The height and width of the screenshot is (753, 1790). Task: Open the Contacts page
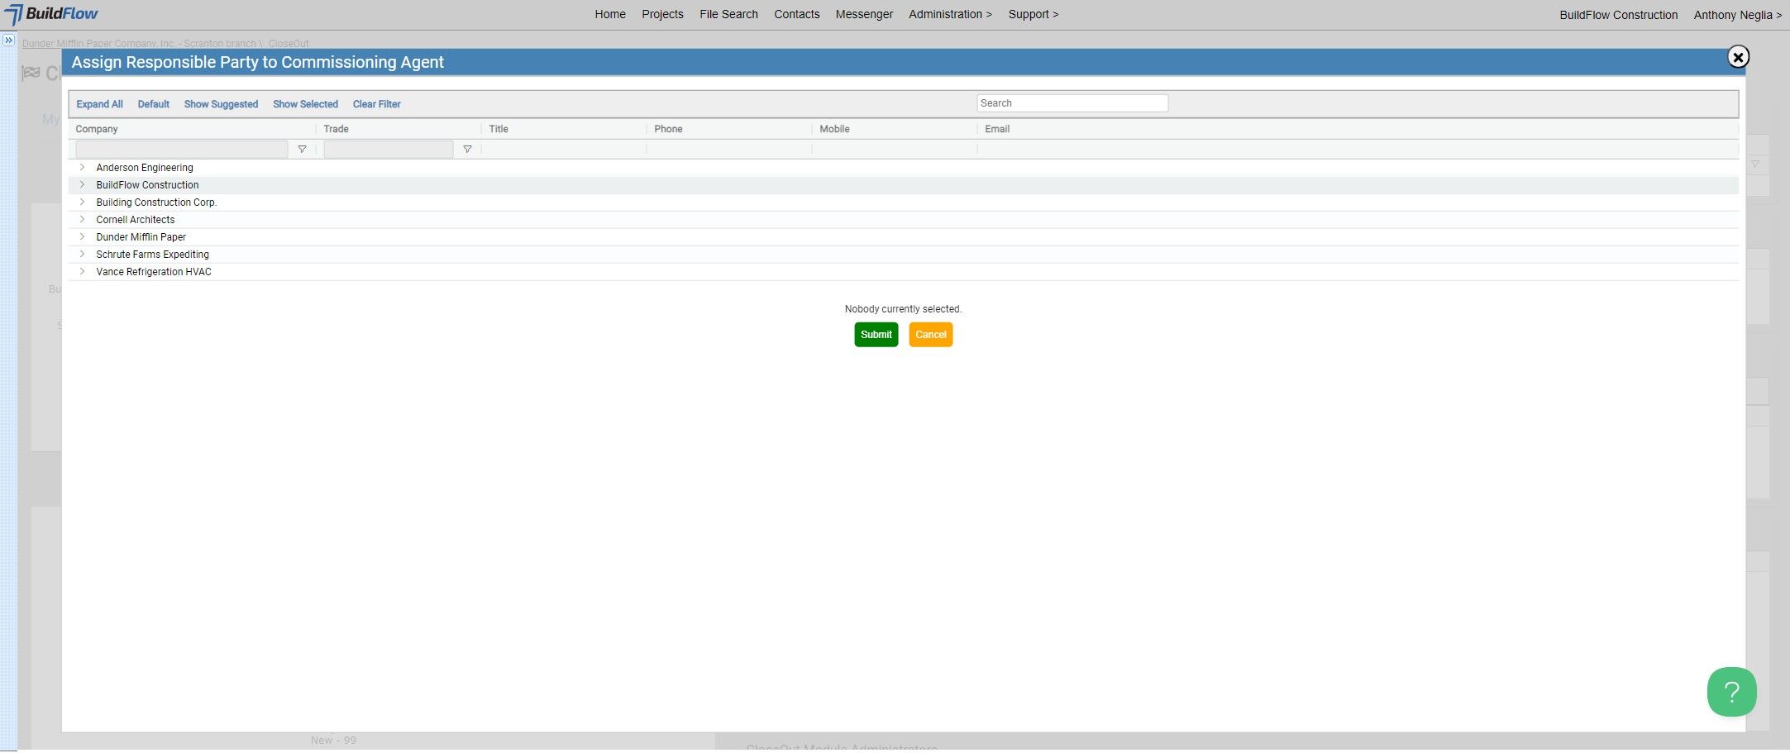(x=797, y=14)
